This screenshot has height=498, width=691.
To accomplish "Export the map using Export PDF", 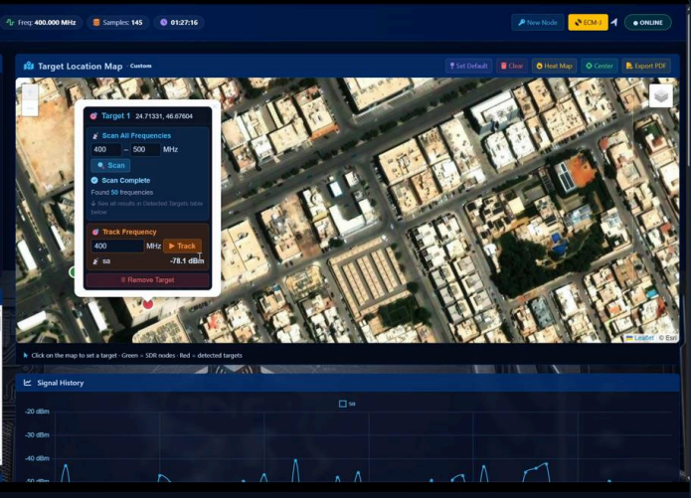I will [x=646, y=67].
